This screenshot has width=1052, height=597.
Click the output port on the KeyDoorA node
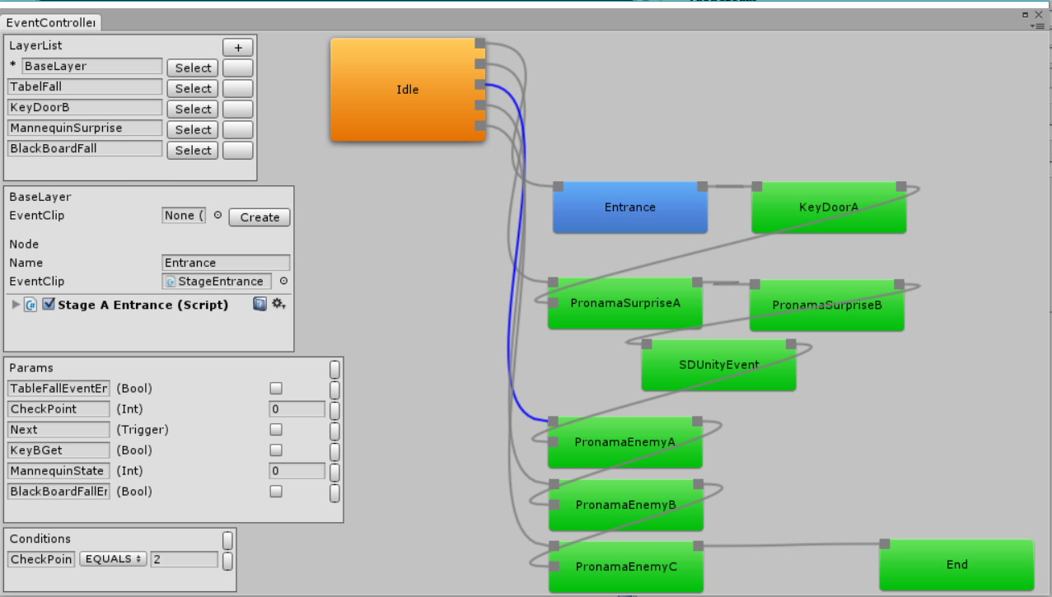point(901,186)
